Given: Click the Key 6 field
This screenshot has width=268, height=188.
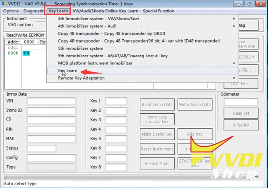Looking at the screenshot, I should [116, 148].
